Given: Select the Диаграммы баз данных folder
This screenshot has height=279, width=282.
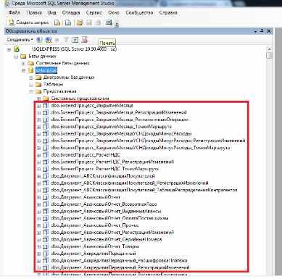Looking at the screenshot, I should click(x=69, y=78).
